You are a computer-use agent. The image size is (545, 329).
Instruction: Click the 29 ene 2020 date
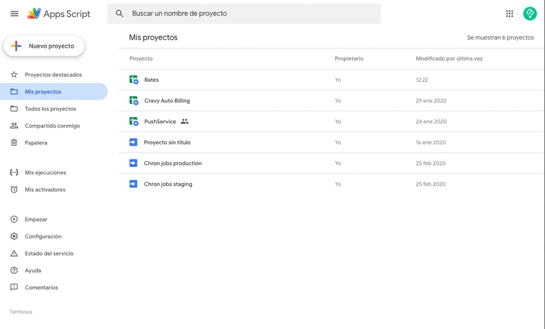coord(431,100)
